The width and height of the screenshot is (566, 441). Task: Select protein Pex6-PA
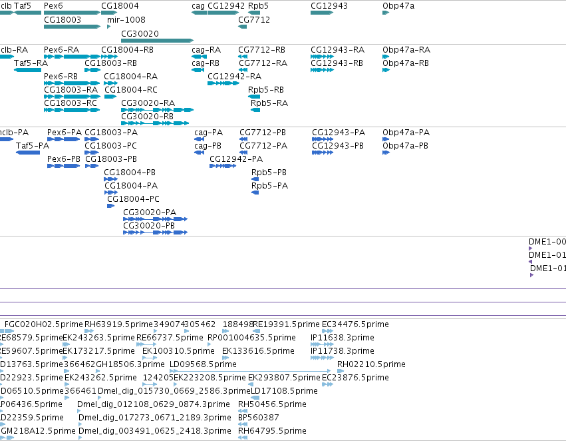click(x=65, y=133)
